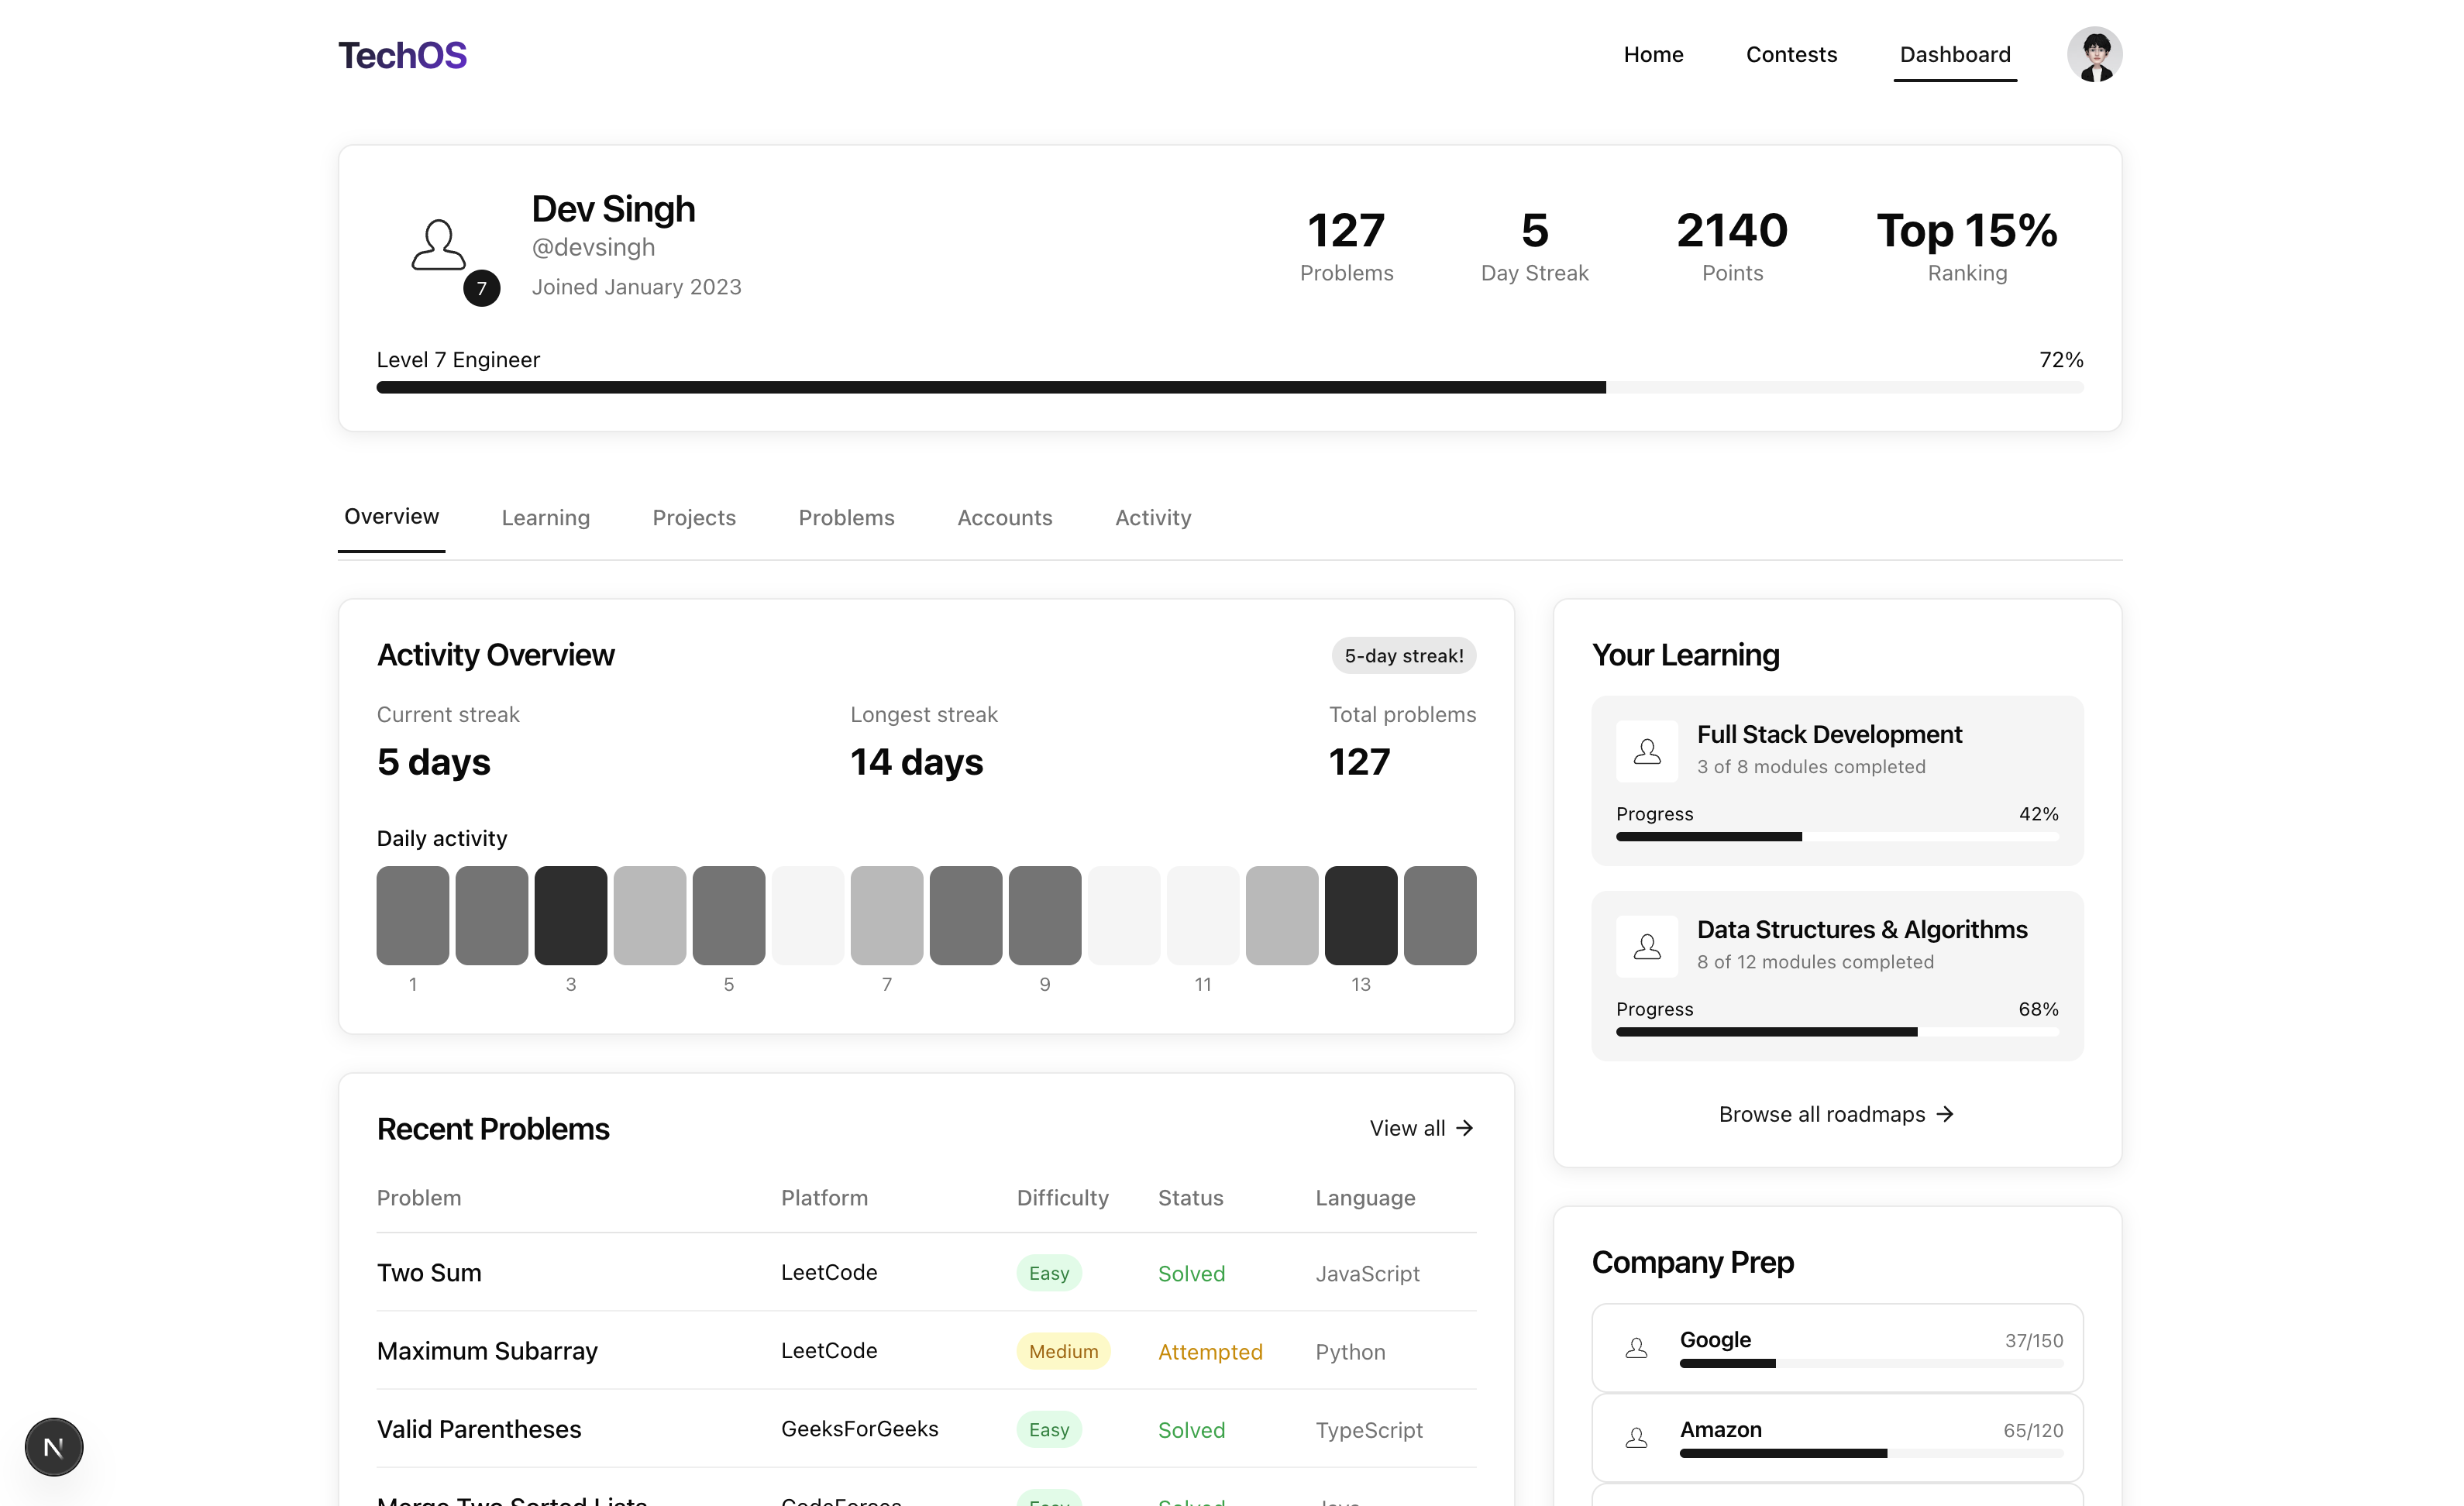The width and height of the screenshot is (2464, 1506).
Task: Click the arrow icon next to View all
Action: coord(1465,1127)
